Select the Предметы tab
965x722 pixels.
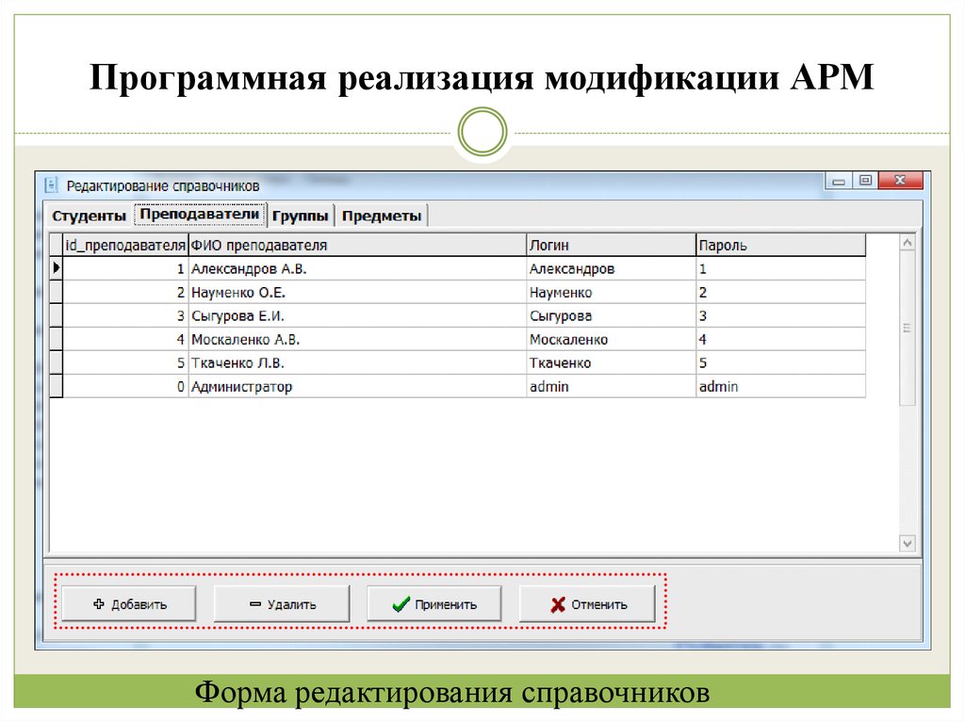click(382, 216)
